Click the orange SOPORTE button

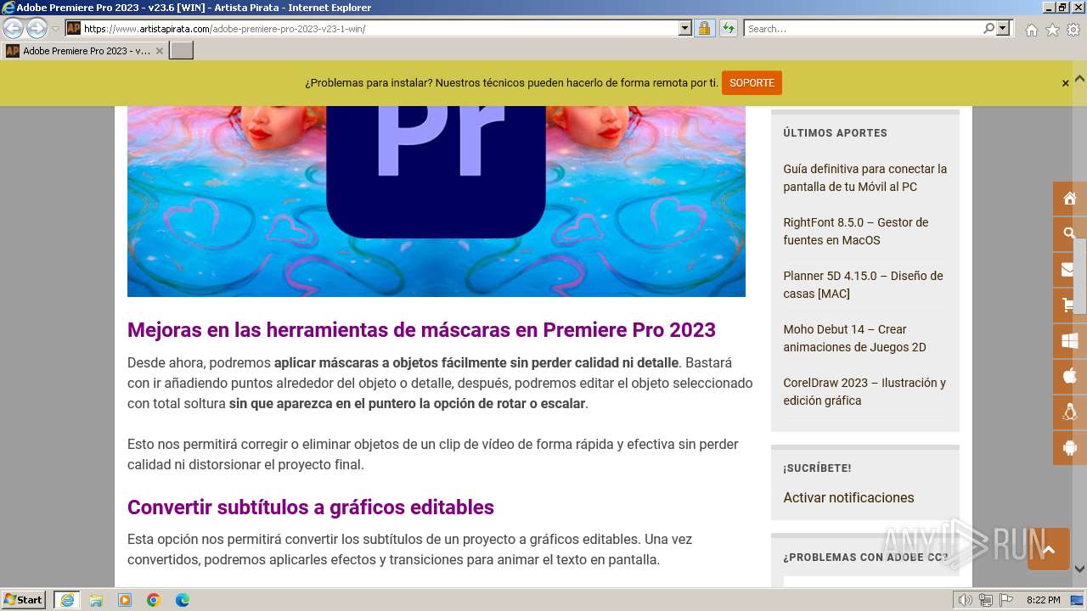[752, 83]
